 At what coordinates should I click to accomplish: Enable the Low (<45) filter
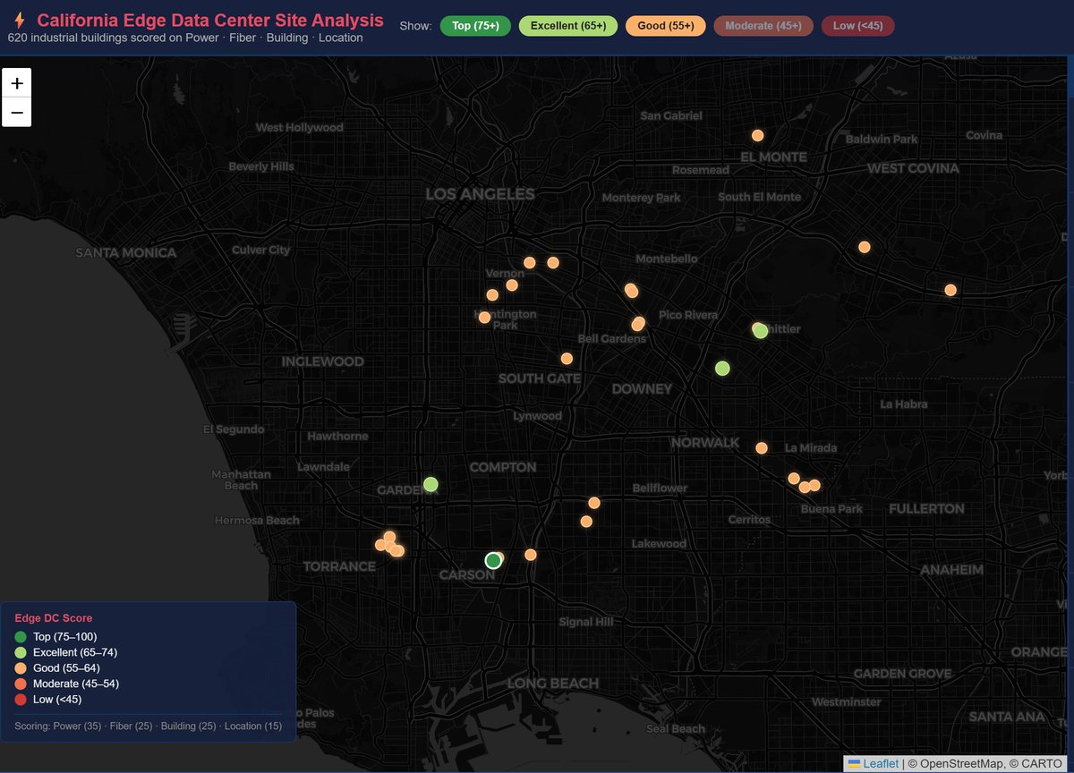[857, 26]
